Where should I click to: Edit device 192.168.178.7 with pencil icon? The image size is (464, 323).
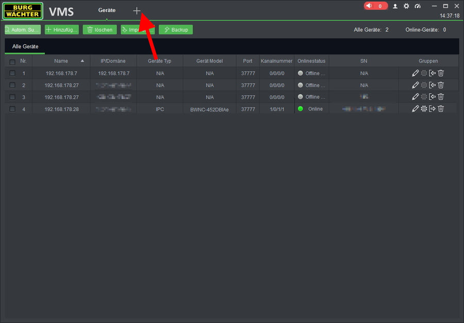(415, 73)
